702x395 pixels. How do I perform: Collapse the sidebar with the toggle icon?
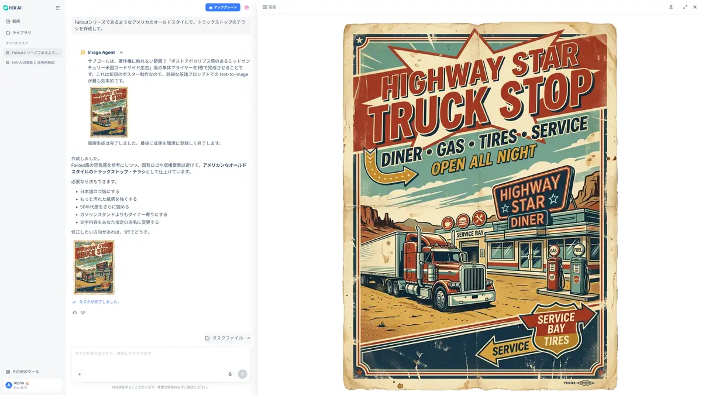click(x=57, y=8)
